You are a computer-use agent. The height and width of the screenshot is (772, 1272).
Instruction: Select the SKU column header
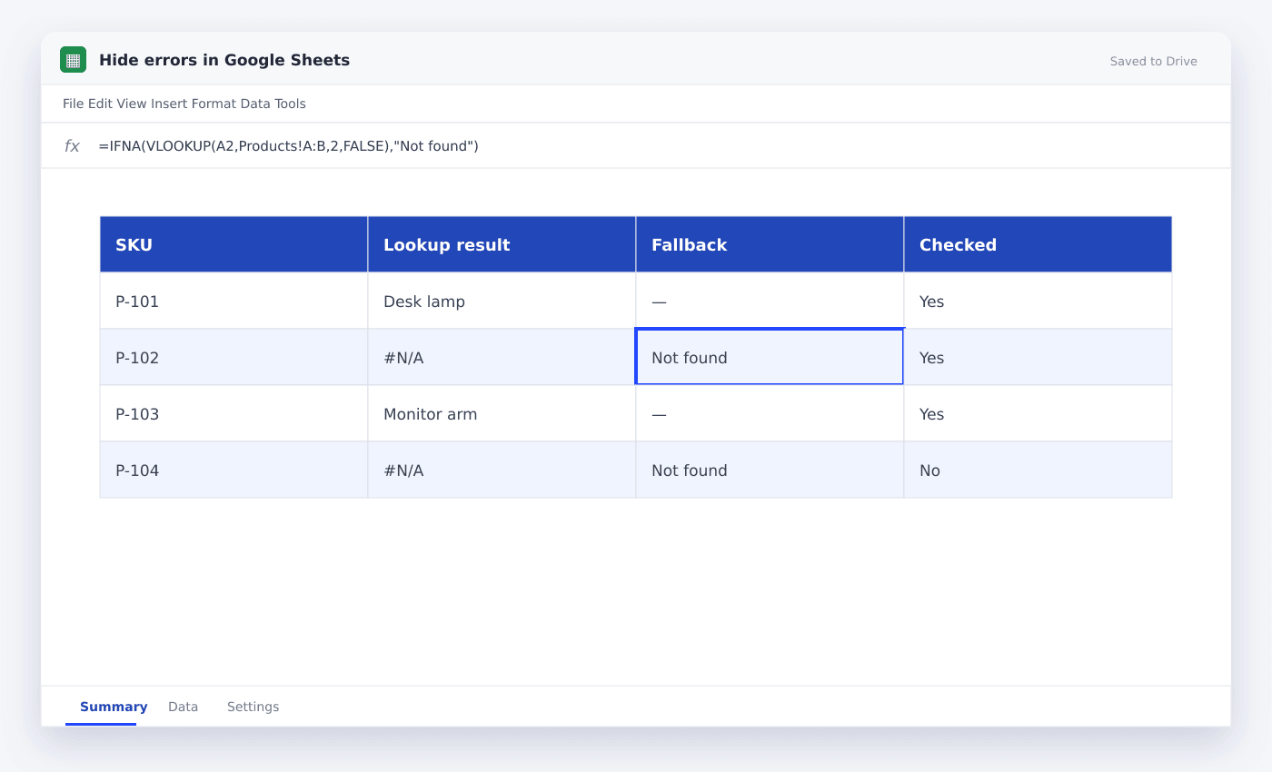coord(234,244)
